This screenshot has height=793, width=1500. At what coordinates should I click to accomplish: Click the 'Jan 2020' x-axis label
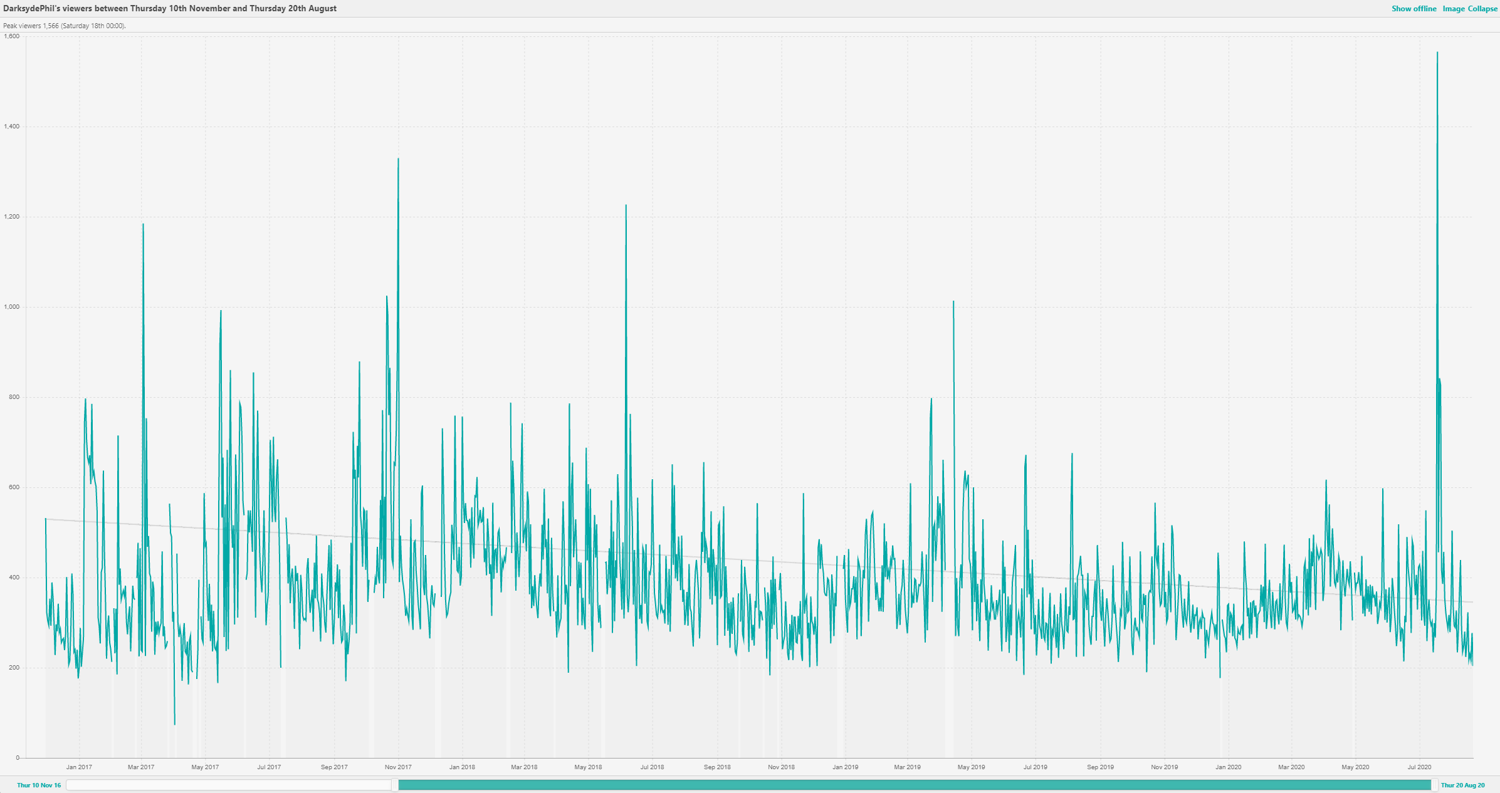pyautogui.click(x=1228, y=767)
